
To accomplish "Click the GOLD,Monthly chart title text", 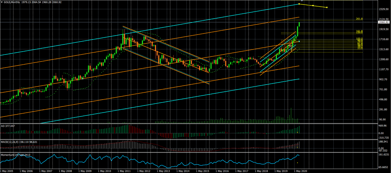I will [11, 2].
